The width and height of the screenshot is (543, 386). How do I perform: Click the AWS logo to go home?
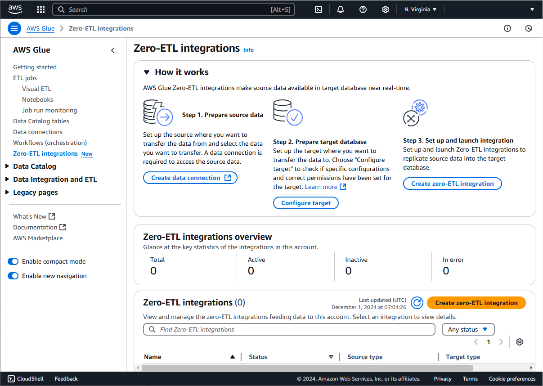[x=15, y=9]
